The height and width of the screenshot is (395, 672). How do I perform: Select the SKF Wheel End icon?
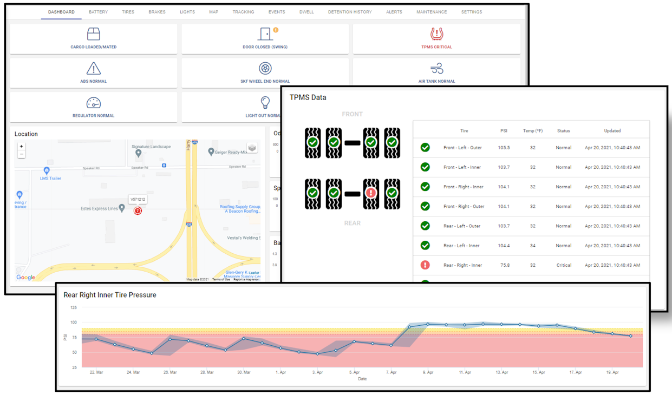[x=265, y=69]
